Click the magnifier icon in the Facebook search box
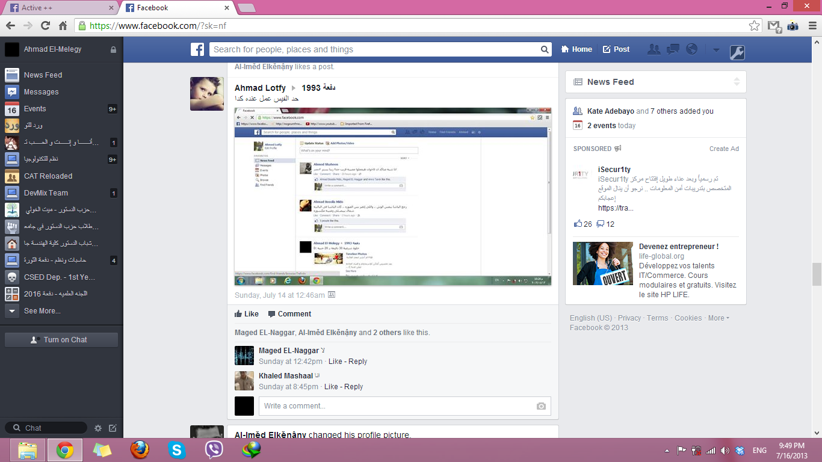 click(545, 50)
